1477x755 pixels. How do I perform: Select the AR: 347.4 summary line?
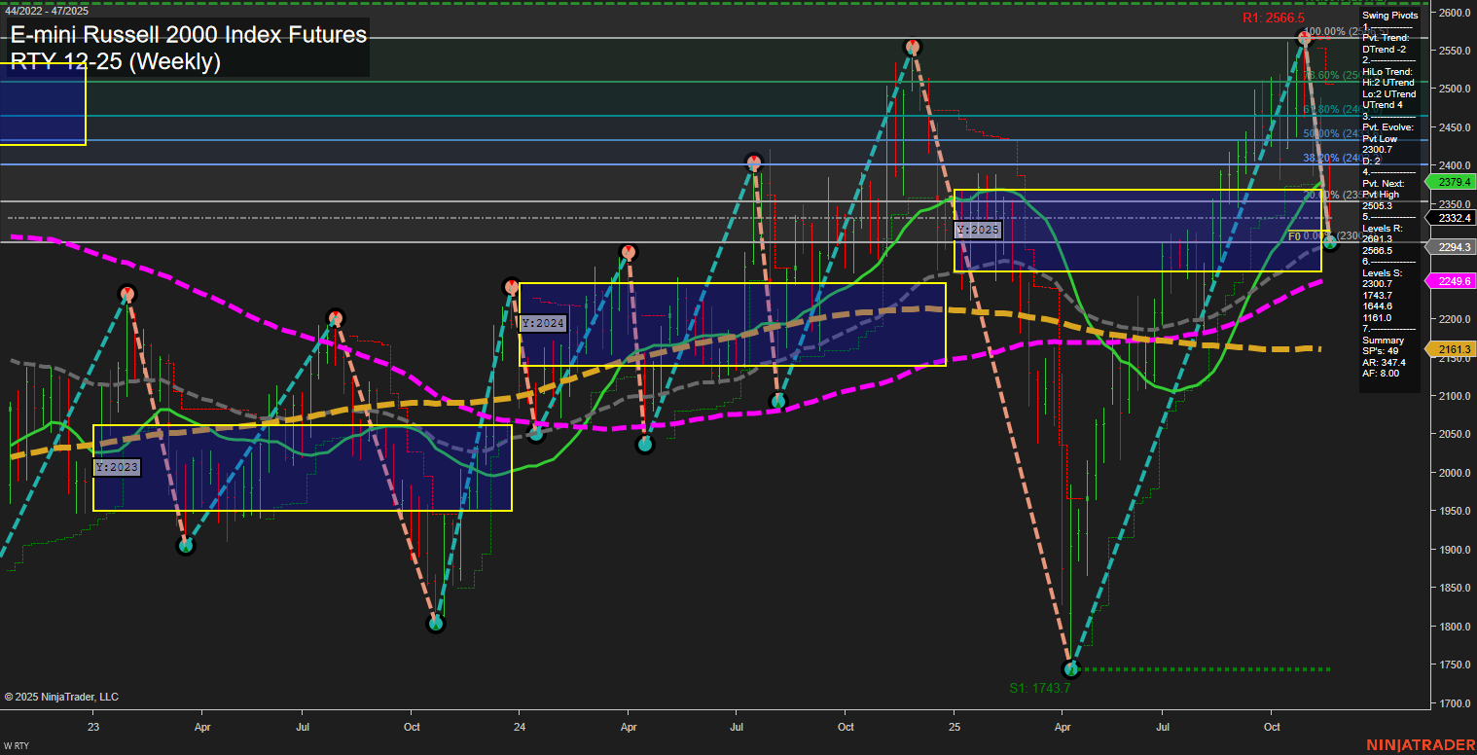[1385, 362]
